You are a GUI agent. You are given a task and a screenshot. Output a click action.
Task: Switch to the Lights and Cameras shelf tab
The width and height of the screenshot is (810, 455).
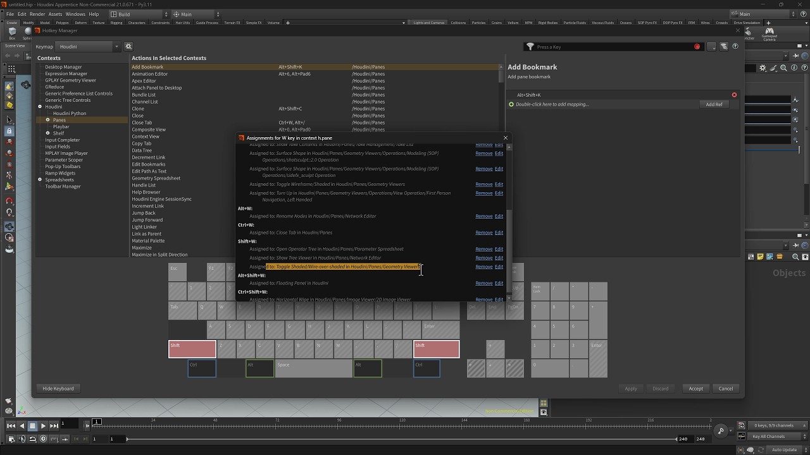(429, 23)
